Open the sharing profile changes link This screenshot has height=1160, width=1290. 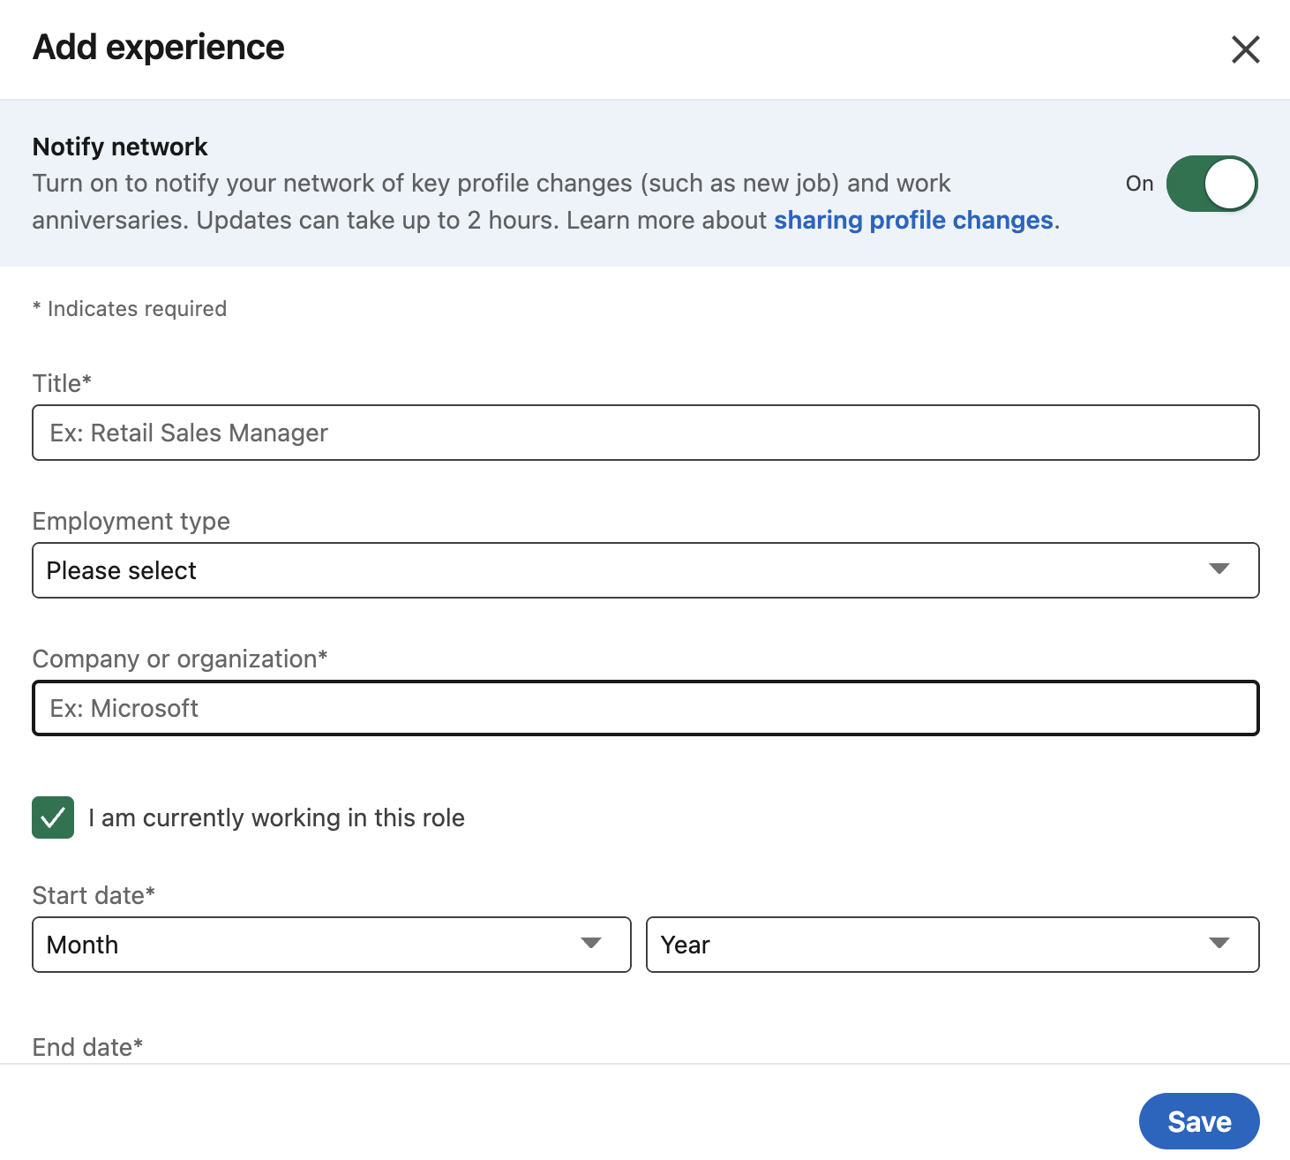pos(913,220)
